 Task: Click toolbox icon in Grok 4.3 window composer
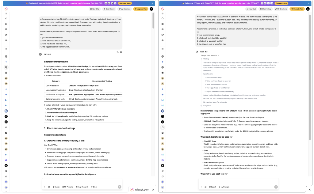pyautogui.click(x=205, y=187)
